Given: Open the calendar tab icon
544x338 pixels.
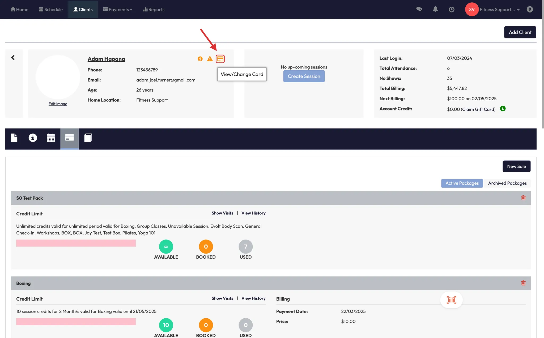Looking at the screenshot, I should pyautogui.click(x=51, y=138).
